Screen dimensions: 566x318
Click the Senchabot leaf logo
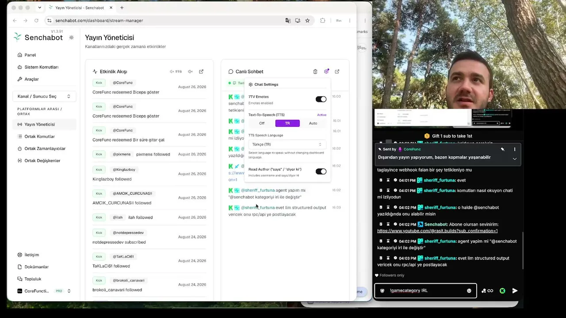tap(17, 37)
